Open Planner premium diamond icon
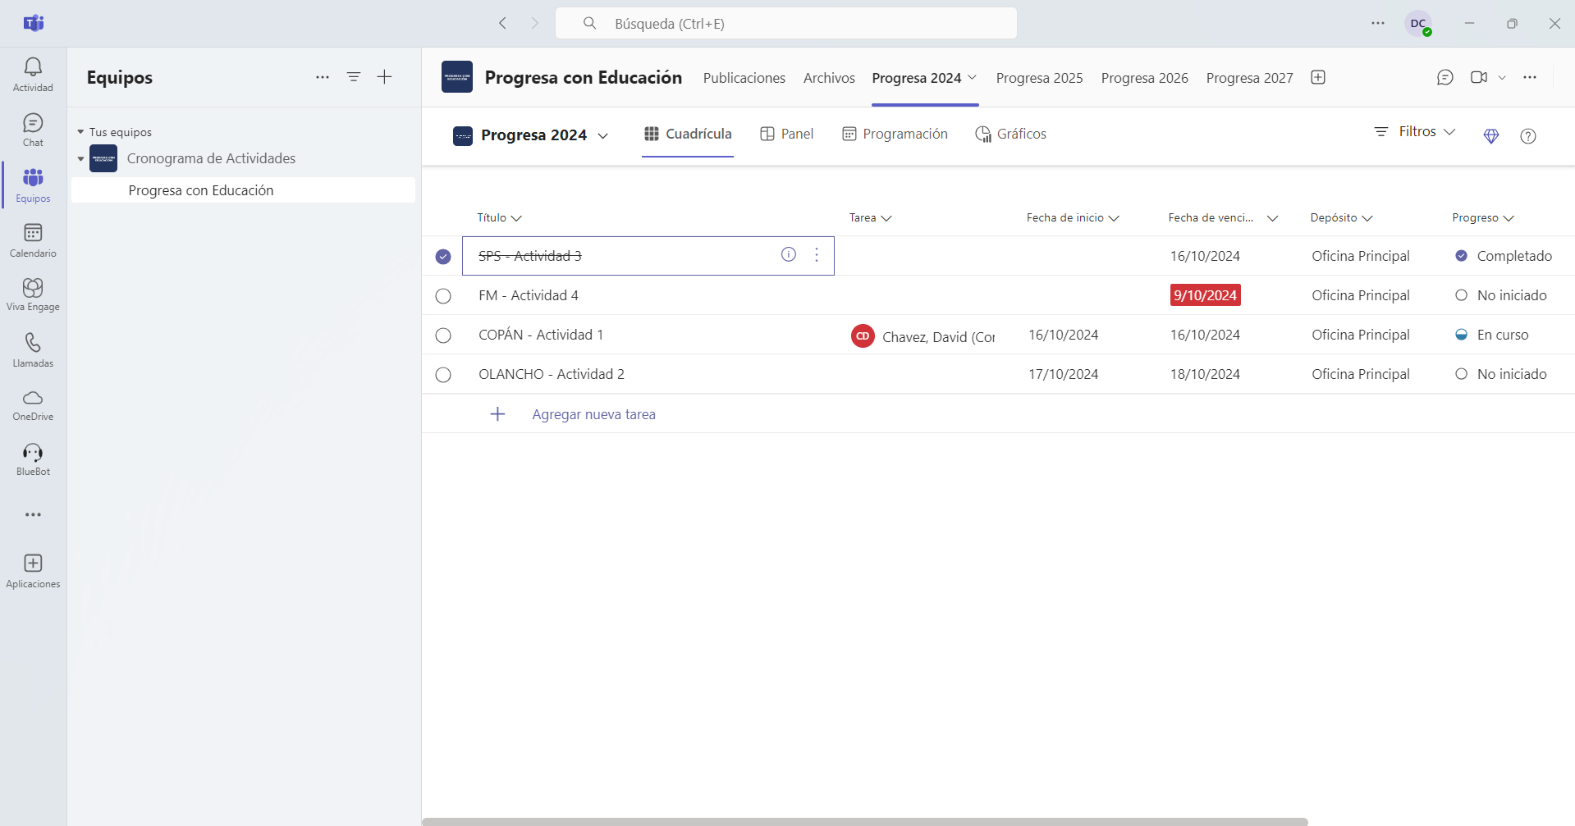 coord(1491,136)
